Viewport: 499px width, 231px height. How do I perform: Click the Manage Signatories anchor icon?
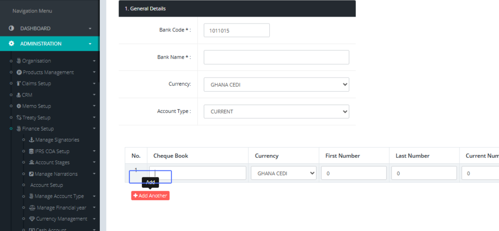pos(32,140)
